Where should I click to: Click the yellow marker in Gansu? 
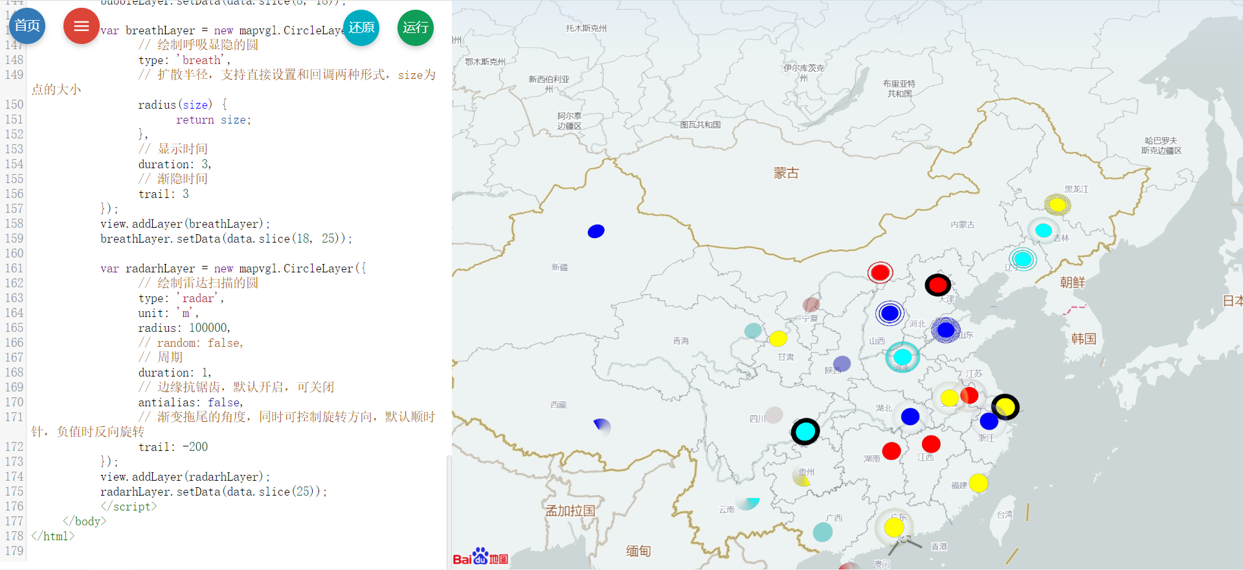point(778,338)
